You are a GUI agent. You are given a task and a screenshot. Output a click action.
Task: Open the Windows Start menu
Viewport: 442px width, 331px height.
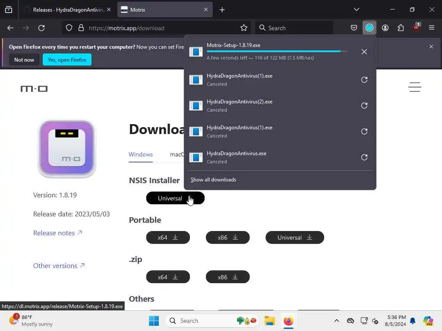154,321
